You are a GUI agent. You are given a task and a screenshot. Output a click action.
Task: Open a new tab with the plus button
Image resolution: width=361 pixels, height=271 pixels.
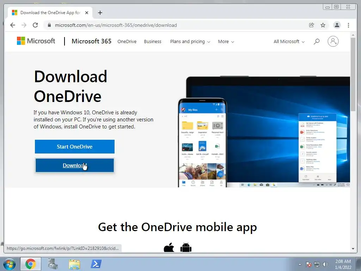[x=100, y=13]
